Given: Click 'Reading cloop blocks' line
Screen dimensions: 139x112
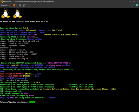Looking at the screenshot, I should coord(22,39).
